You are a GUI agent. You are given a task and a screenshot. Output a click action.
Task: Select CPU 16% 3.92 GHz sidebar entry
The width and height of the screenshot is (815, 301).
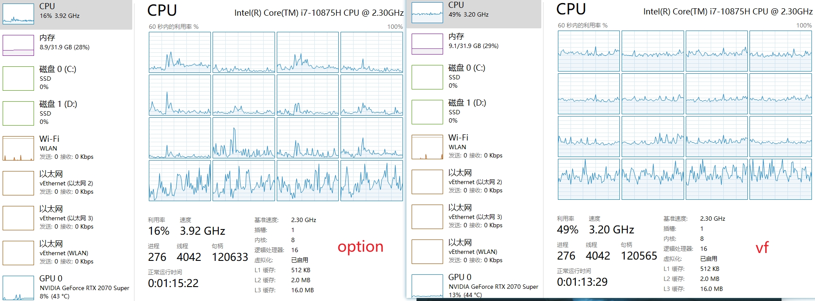click(x=66, y=14)
